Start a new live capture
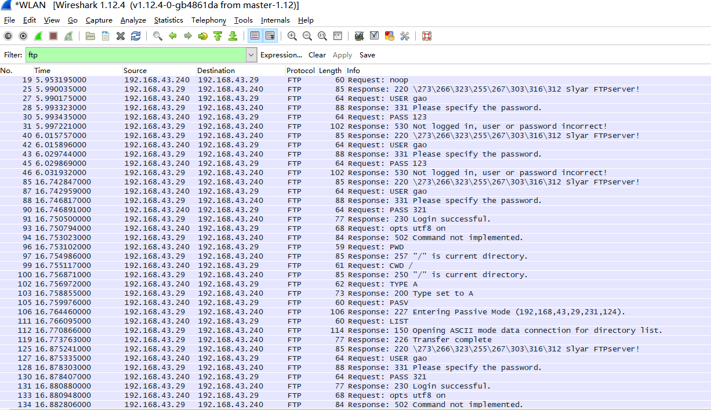Screen dimensions: 711x410 [38, 36]
